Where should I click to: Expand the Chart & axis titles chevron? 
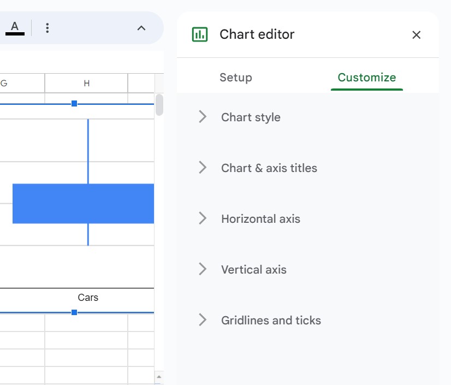point(203,168)
